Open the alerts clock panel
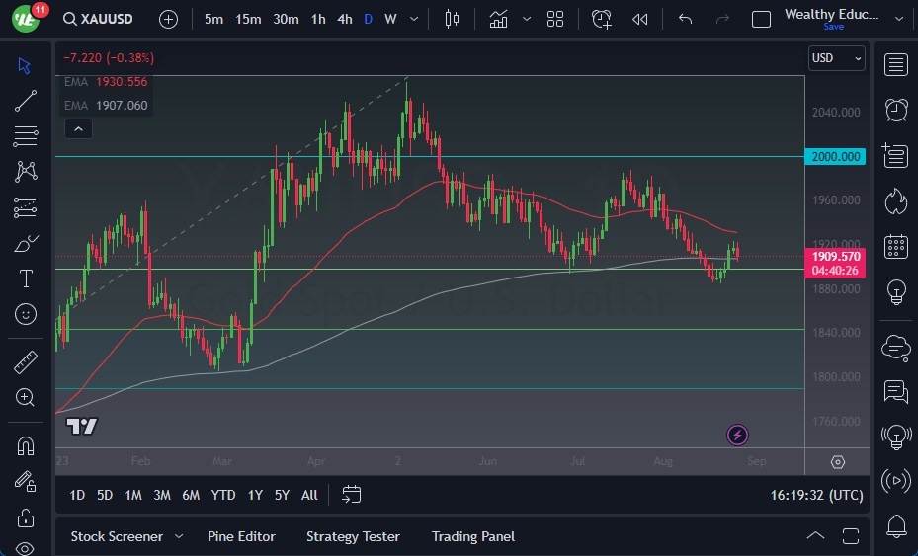 click(896, 110)
